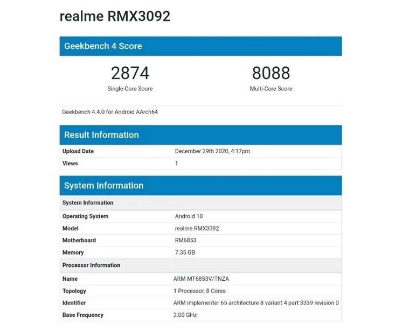Click the Identifier label
This screenshot has height=333, width=416.
click(x=74, y=303)
